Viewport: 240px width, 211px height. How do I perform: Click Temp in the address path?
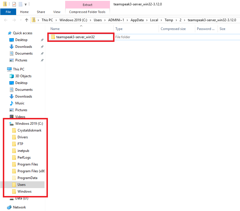click(x=169, y=20)
